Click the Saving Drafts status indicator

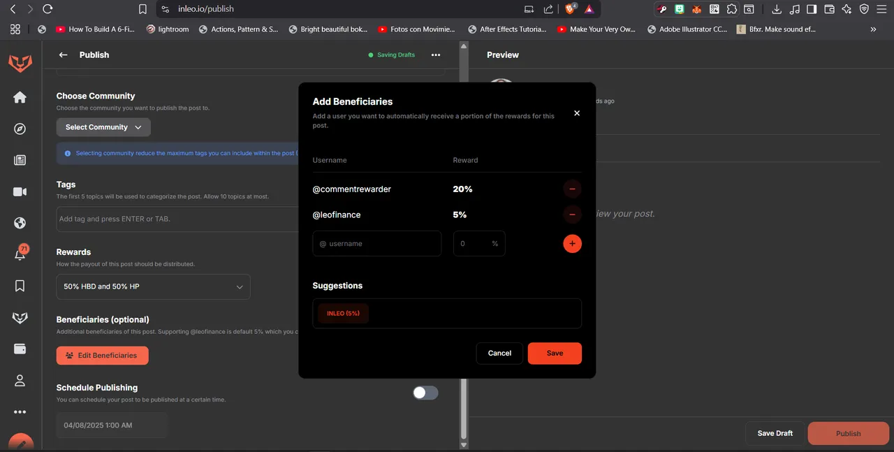tap(392, 54)
